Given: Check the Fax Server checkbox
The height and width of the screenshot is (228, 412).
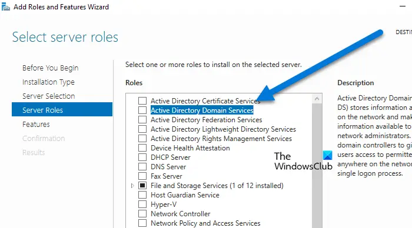Looking at the screenshot, I should click(142, 176).
